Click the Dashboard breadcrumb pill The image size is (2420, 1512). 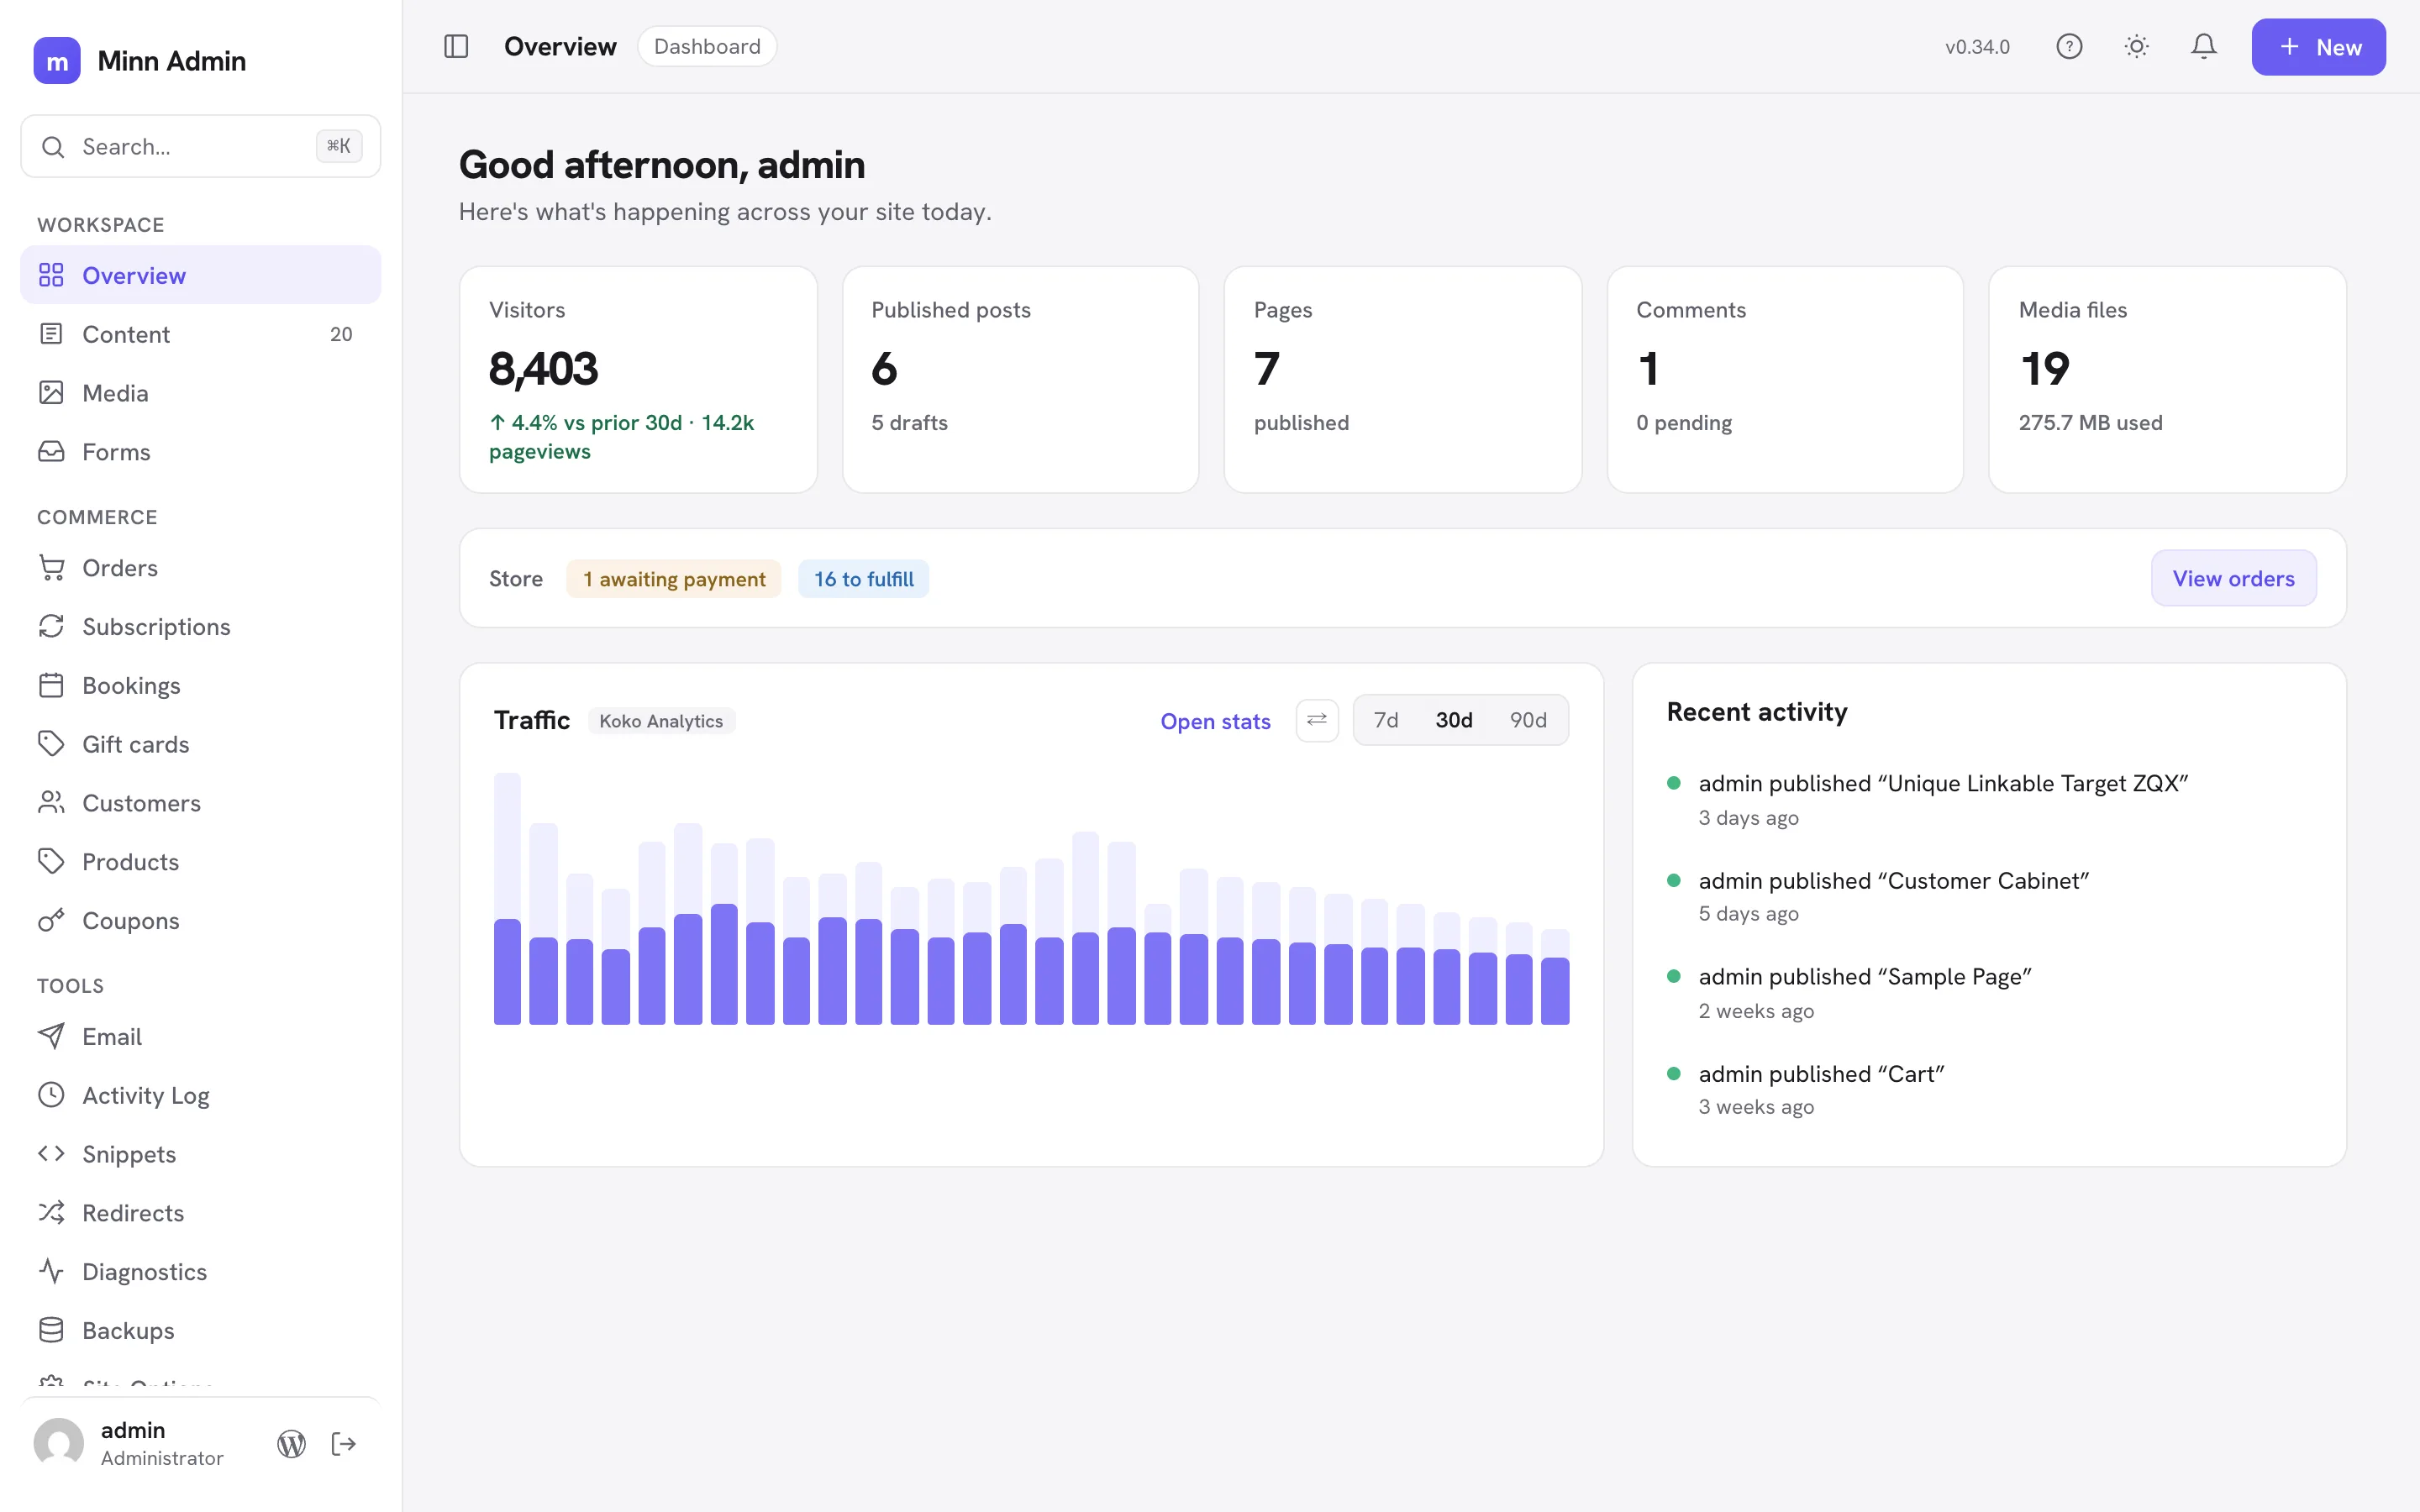tap(707, 47)
